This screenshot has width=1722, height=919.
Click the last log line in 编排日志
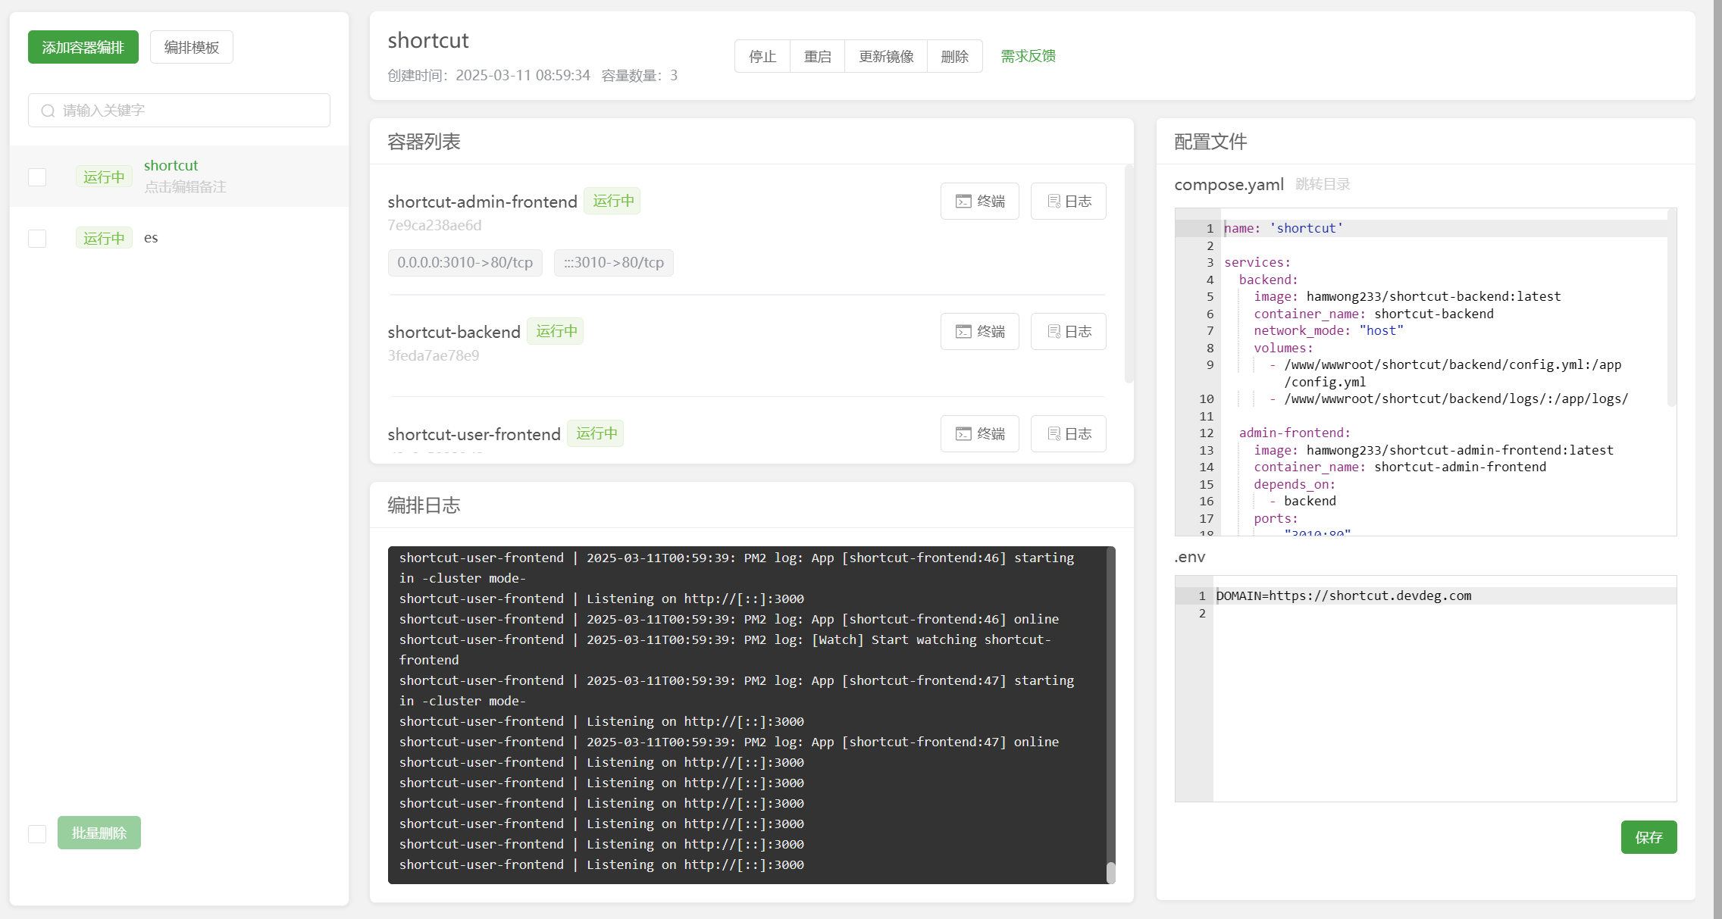coord(602,864)
